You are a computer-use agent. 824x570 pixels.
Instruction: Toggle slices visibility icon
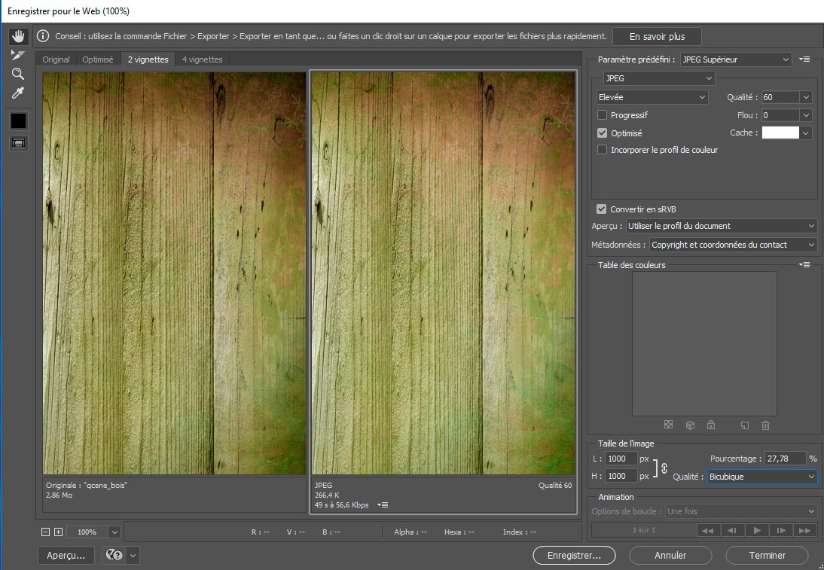coord(18,142)
